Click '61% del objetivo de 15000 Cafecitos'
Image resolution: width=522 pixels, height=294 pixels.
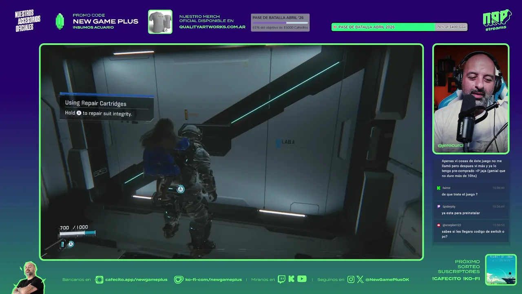click(280, 27)
